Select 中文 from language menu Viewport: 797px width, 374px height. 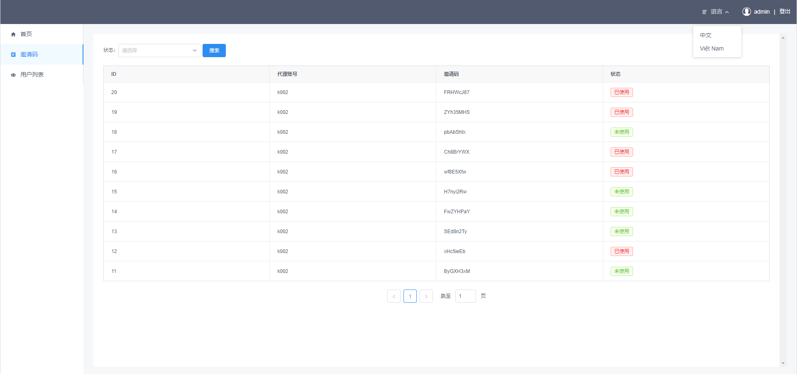(x=706, y=35)
